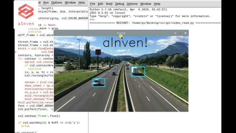Open the Shell menu
The height and width of the screenshot is (133, 236).
click(x=109, y=4)
